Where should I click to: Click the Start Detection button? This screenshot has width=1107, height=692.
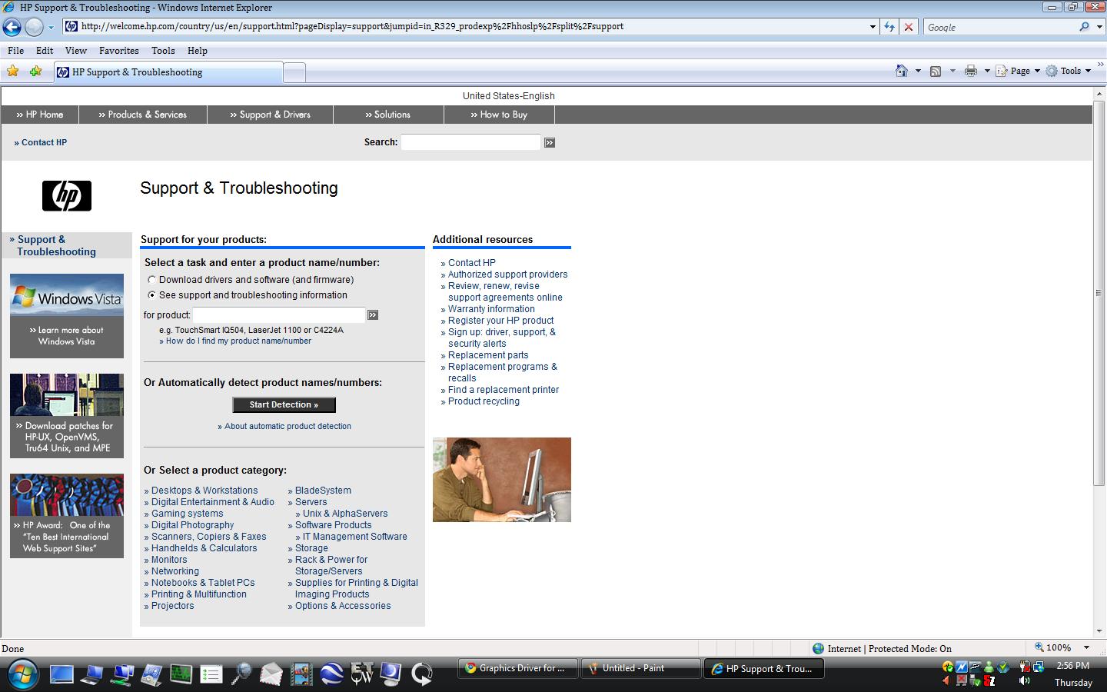pyautogui.click(x=284, y=404)
